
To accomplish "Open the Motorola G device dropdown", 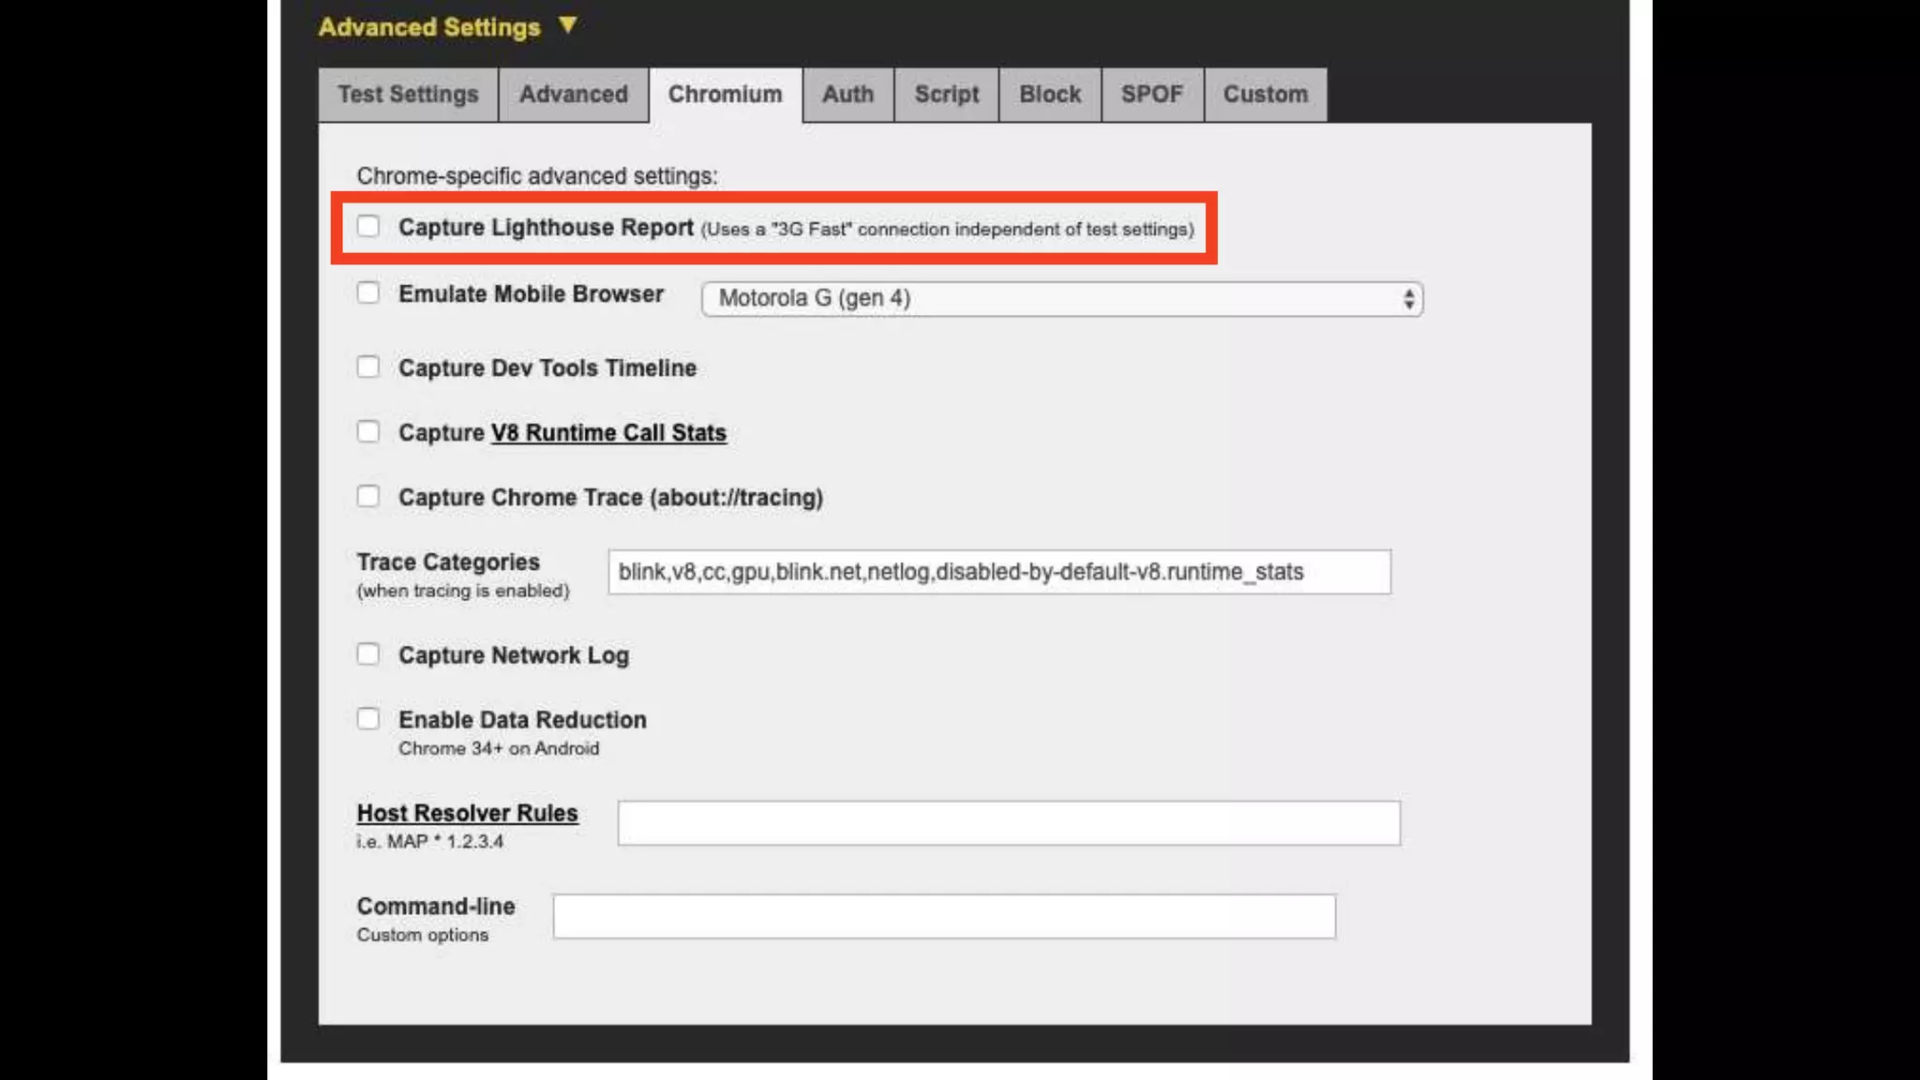I will pos(1061,299).
